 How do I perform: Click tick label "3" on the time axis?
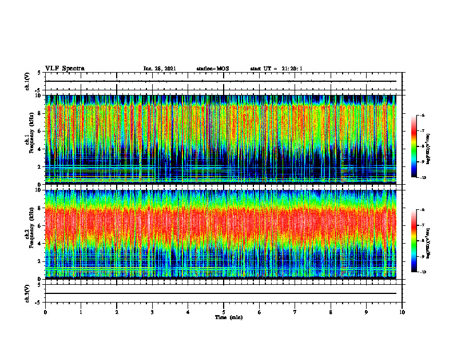(x=152, y=312)
